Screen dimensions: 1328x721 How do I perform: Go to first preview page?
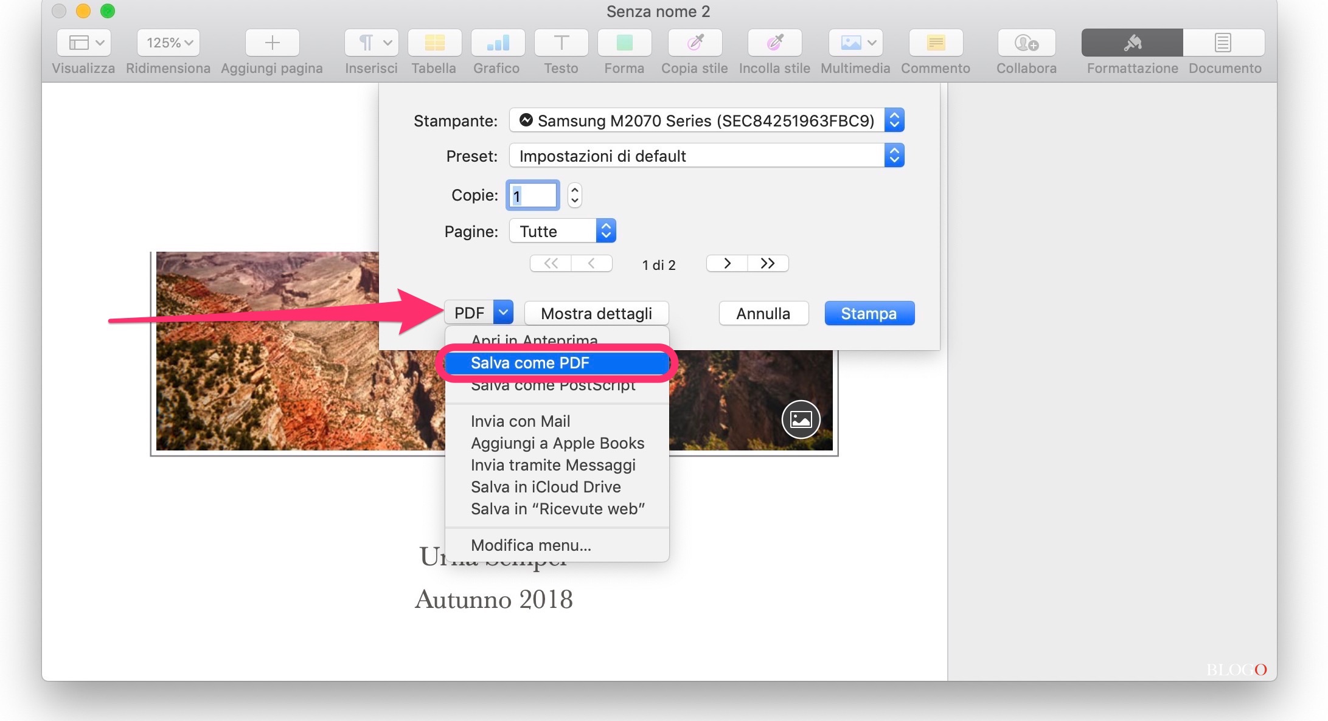click(551, 263)
